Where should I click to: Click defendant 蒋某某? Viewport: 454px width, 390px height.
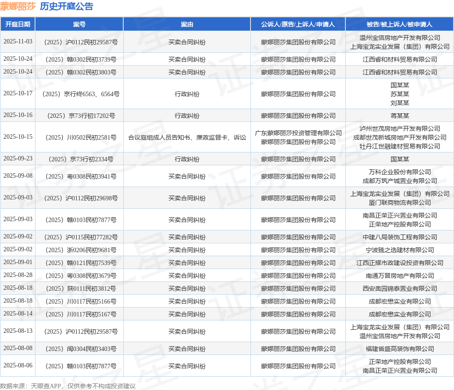pos(400,116)
